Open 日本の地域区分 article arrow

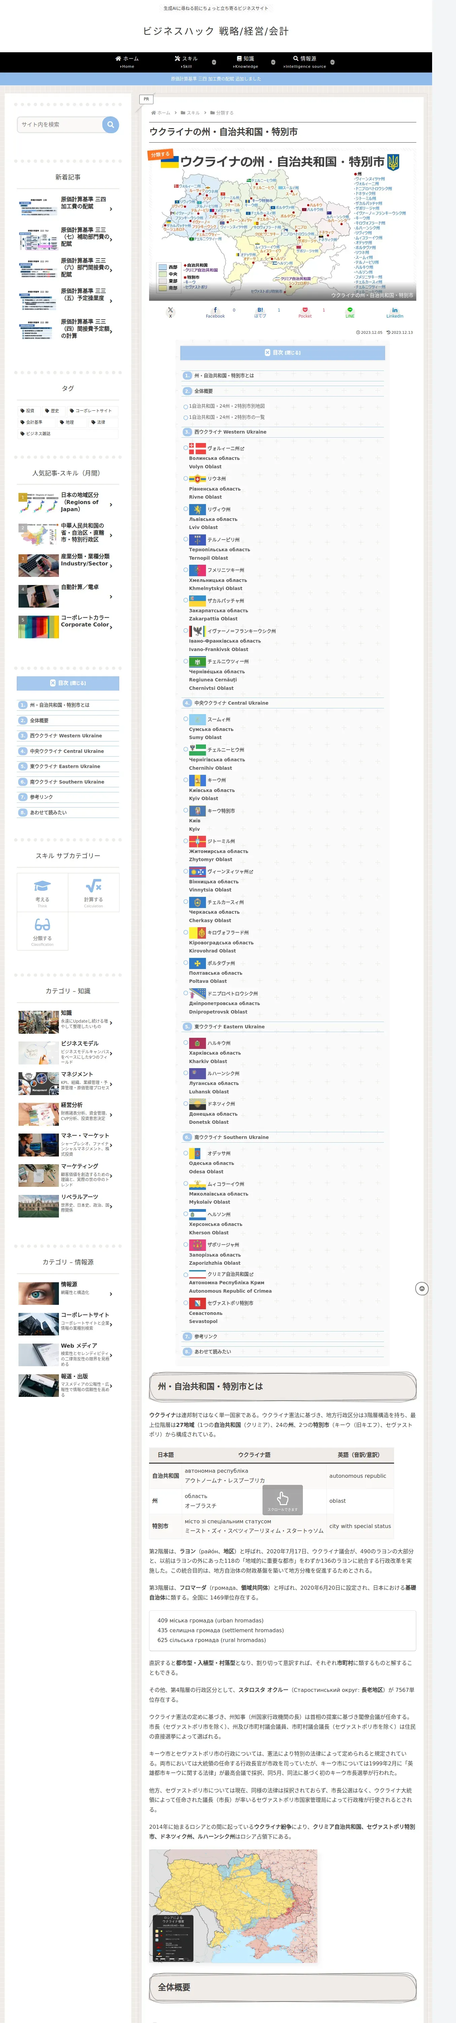pyautogui.click(x=111, y=505)
